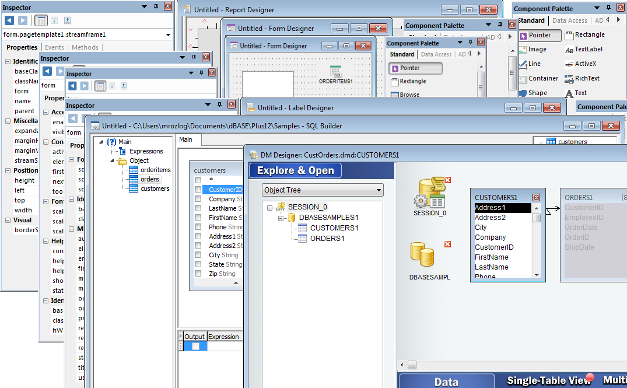
Task: Check the asterisk all-columns checkbox in customers
Action: point(198,180)
